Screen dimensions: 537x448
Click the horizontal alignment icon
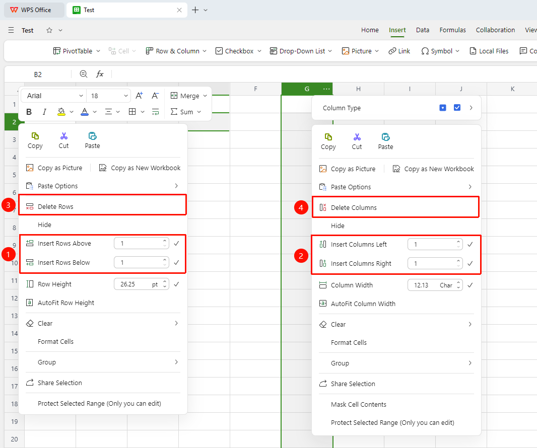click(x=109, y=112)
